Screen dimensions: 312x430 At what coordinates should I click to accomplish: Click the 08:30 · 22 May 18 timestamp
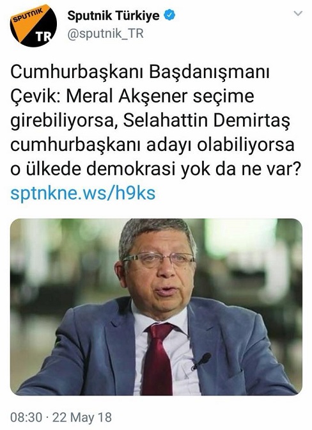tap(61, 417)
